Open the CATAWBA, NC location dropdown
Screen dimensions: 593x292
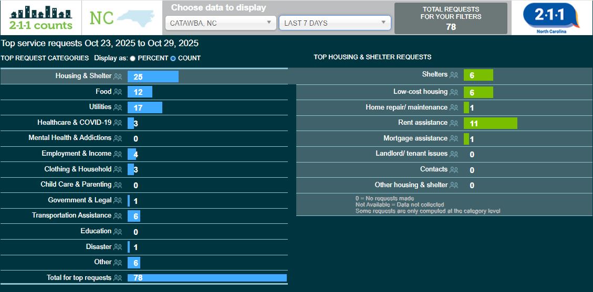(x=221, y=23)
